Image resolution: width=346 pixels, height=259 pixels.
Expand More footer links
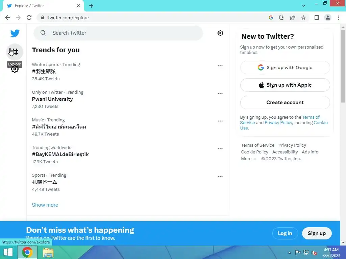click(248, 159)
